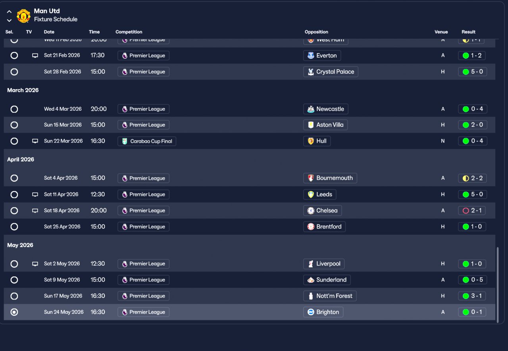
Task: Sort by the Opposition column header
Action: coord(316,32)
